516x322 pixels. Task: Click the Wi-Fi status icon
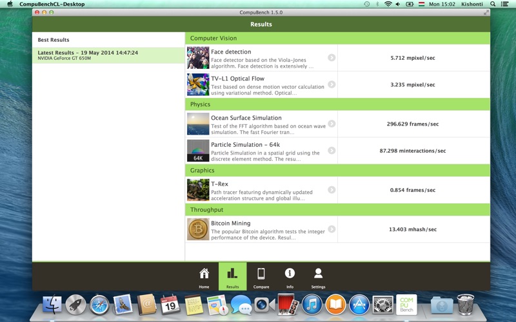click(388, 4)
